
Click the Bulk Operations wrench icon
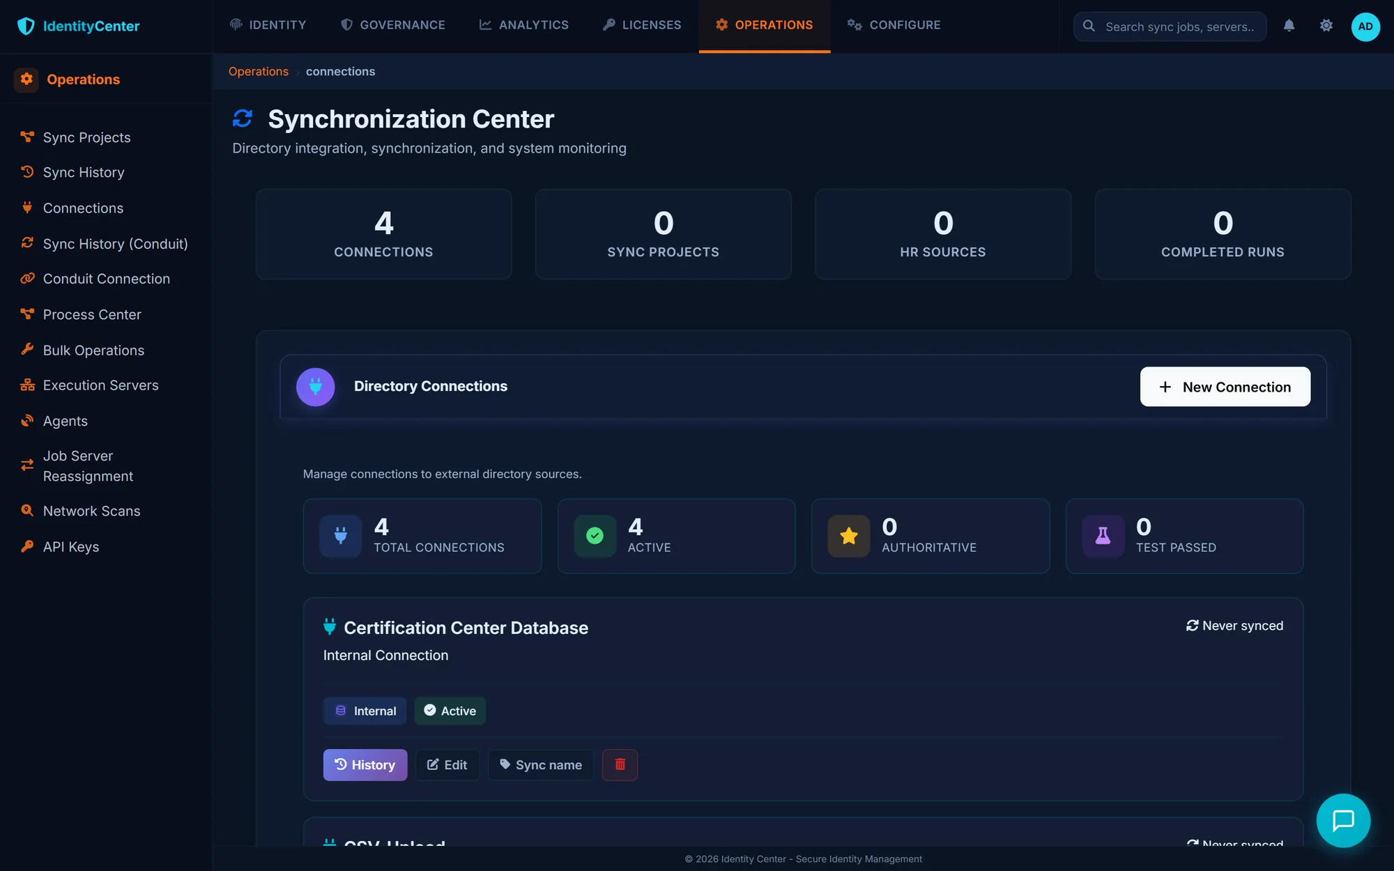27,350
